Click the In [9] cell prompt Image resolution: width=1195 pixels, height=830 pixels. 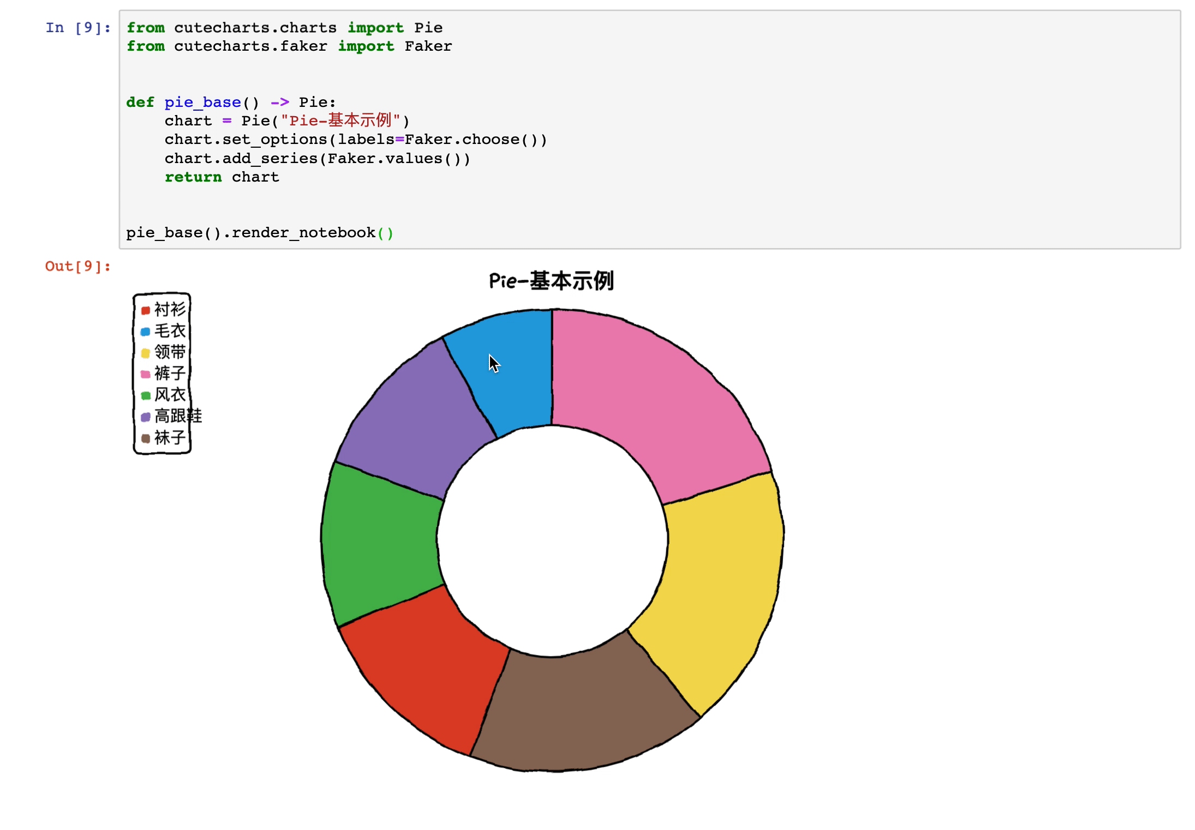coord(78,28)
